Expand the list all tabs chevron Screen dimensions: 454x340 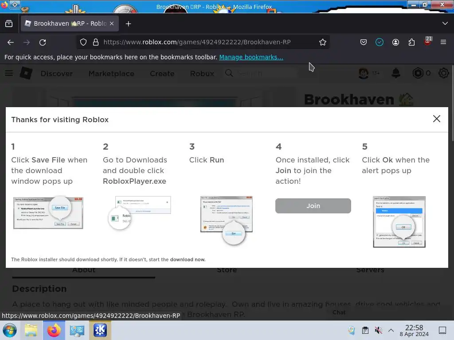point(445,23)
